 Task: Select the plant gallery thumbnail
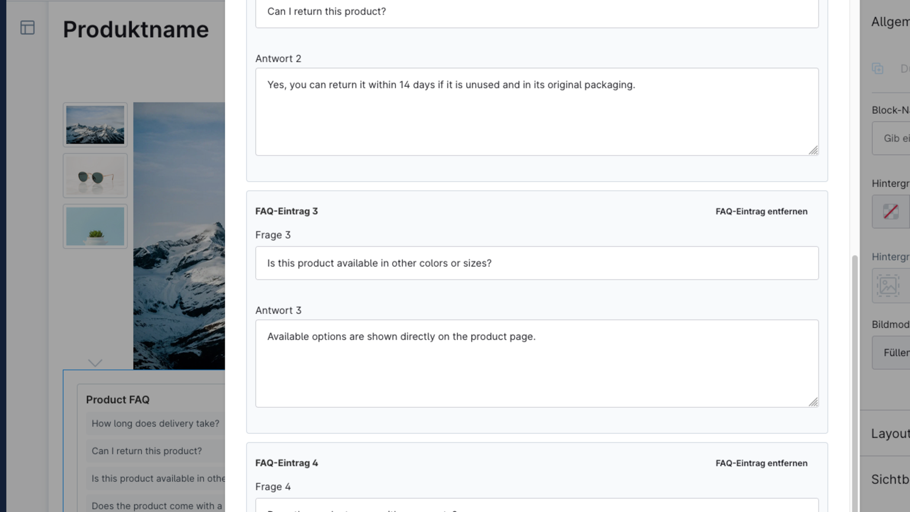(95, 226)
